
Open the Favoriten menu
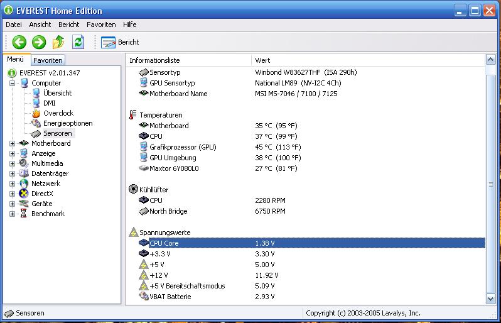pos(101,25)
